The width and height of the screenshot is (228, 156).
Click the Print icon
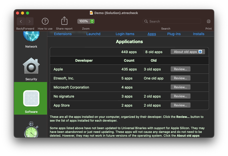pyautogui.click(x=208, y=21)
